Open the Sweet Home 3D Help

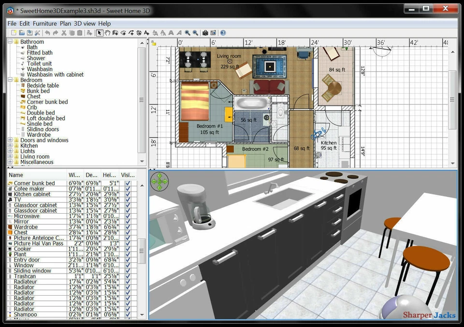click(x=223, y=33)
